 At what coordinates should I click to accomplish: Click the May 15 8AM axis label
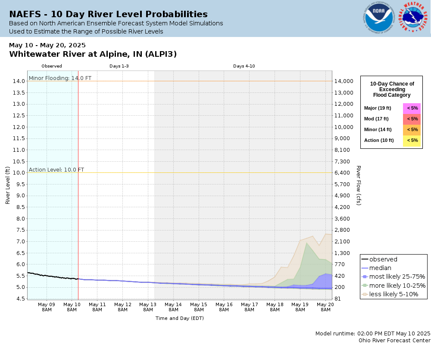(199, 307)
